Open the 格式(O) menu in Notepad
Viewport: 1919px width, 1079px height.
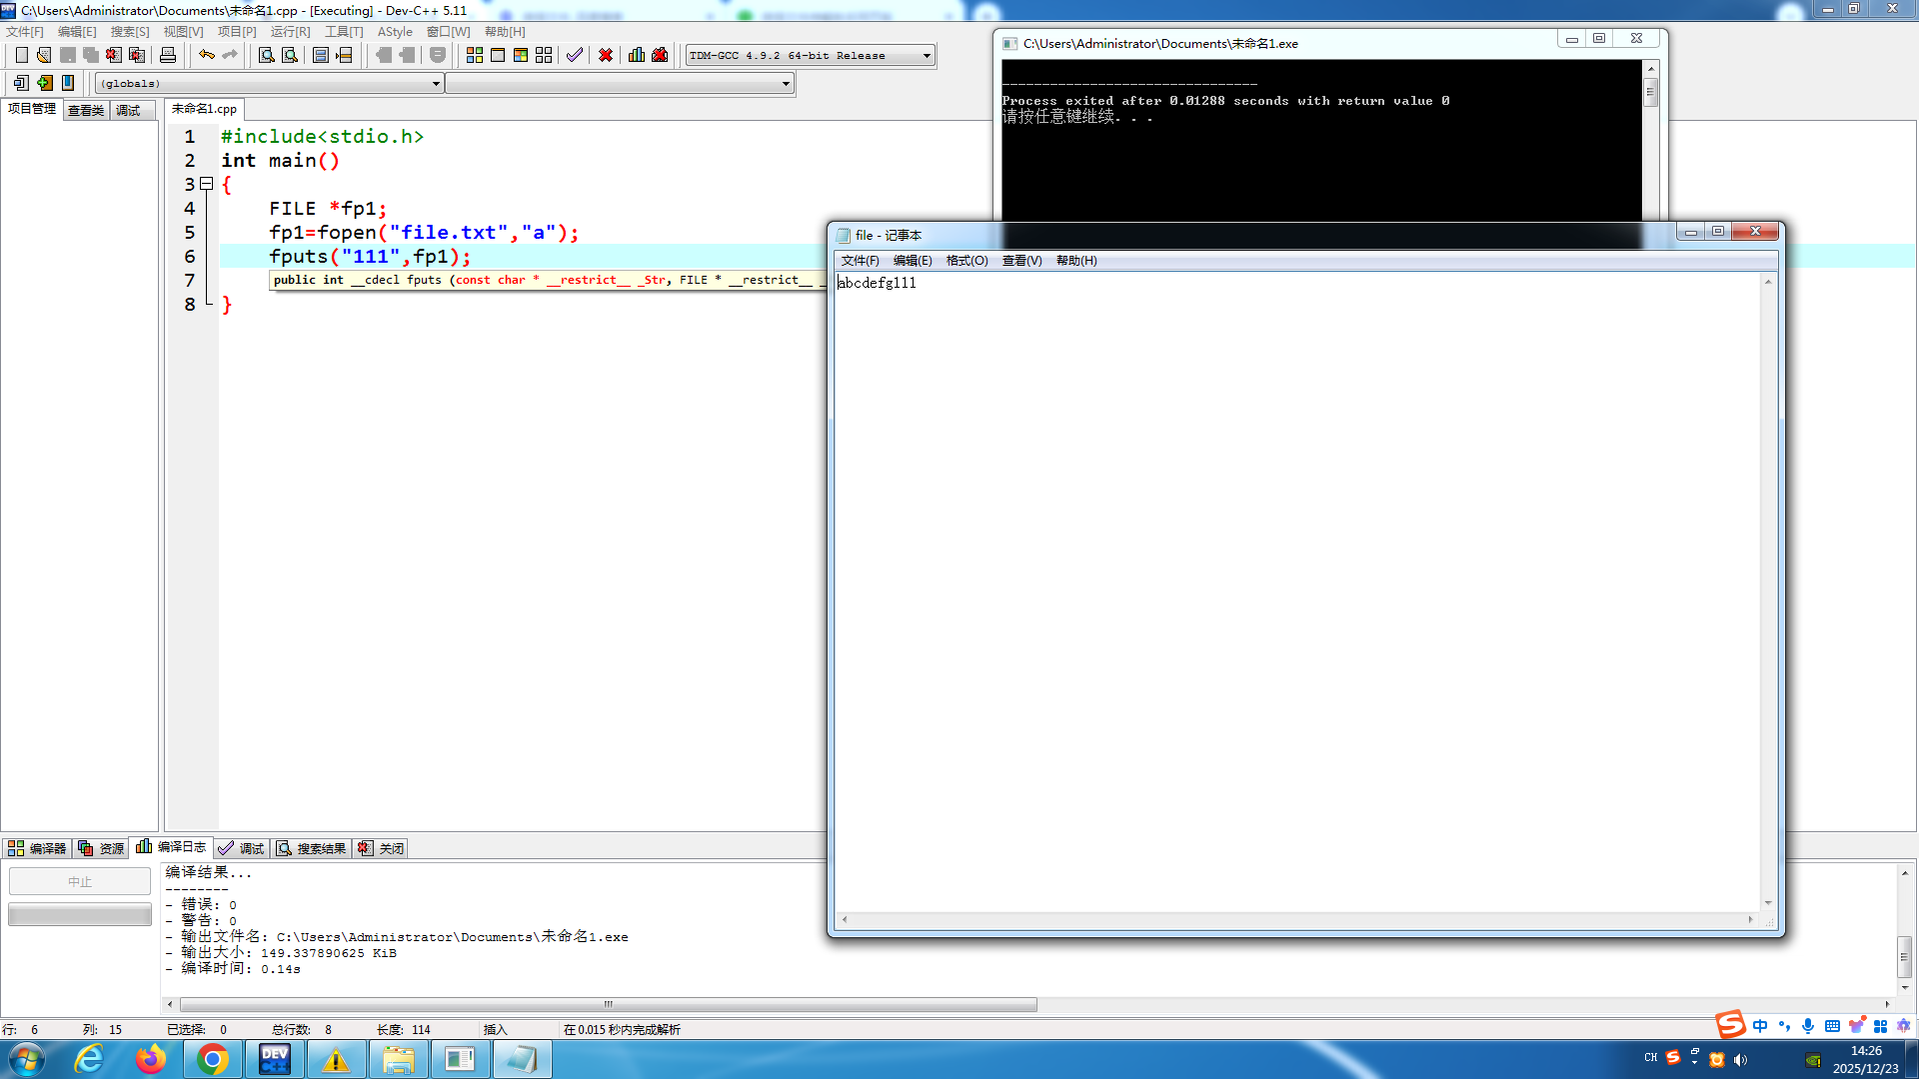coord(966,261)
